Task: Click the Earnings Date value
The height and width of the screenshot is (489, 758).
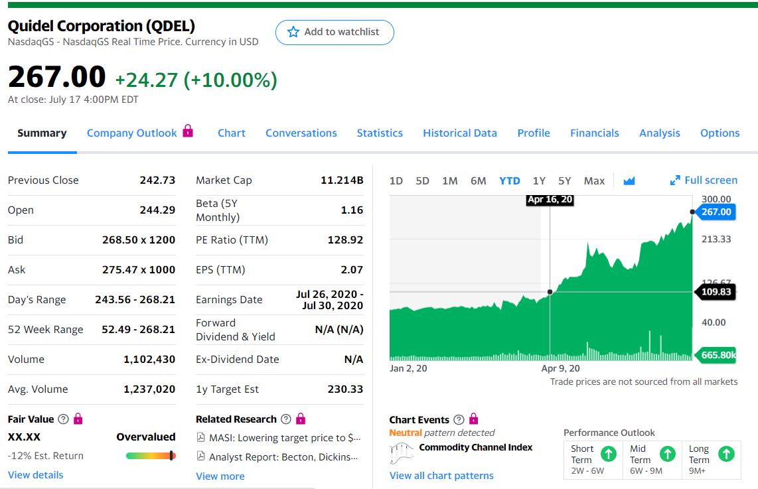Action: pyautogui.click(x=330, y=300)
